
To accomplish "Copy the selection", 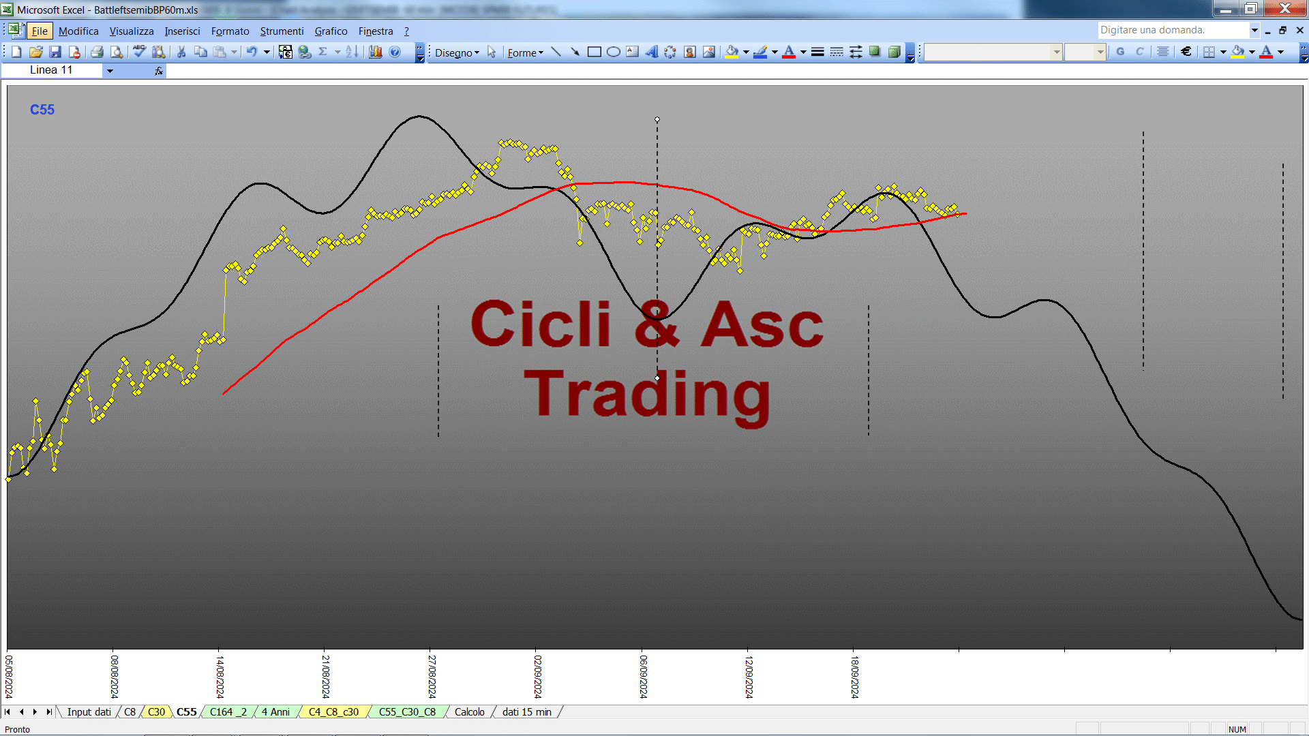I will pos(200,52).
